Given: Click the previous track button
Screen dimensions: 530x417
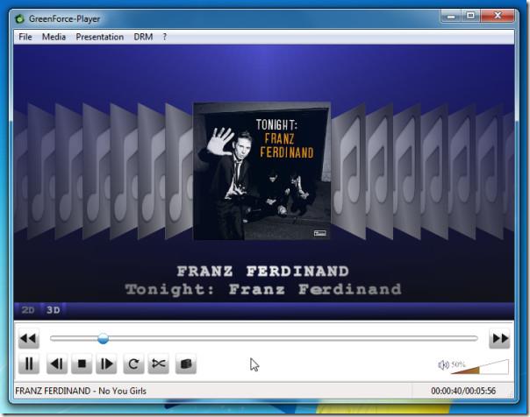Looking at the screenshot, I should point(57,364).
